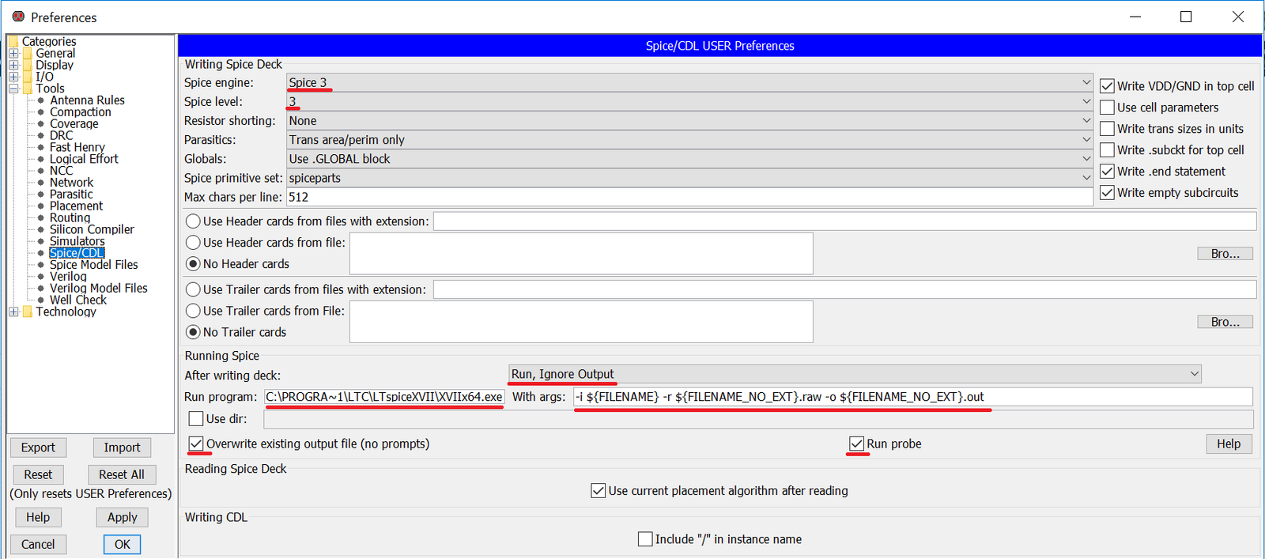The height and width of the screenshot is (559, 1265).
Task: Open the Resistor shorting dropdown
Action: 690,121
